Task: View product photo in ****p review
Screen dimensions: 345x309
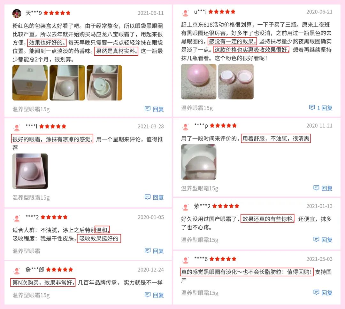Action: click(199, 162)
